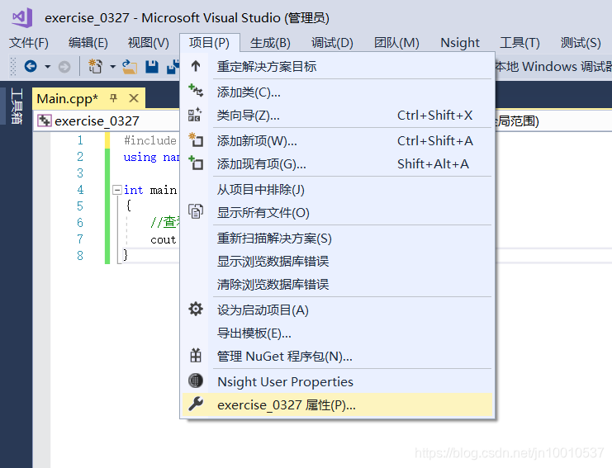
Task: Open the 文件(F) menu
Action: tap(29, 43)
